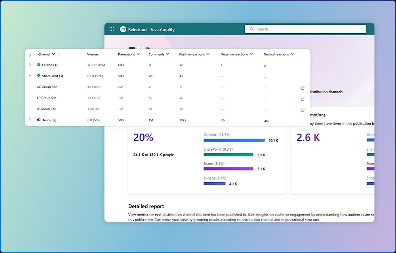Collapse the SharePoint (3) row
This screenshot has width=396, height=253.
point(30,76)
